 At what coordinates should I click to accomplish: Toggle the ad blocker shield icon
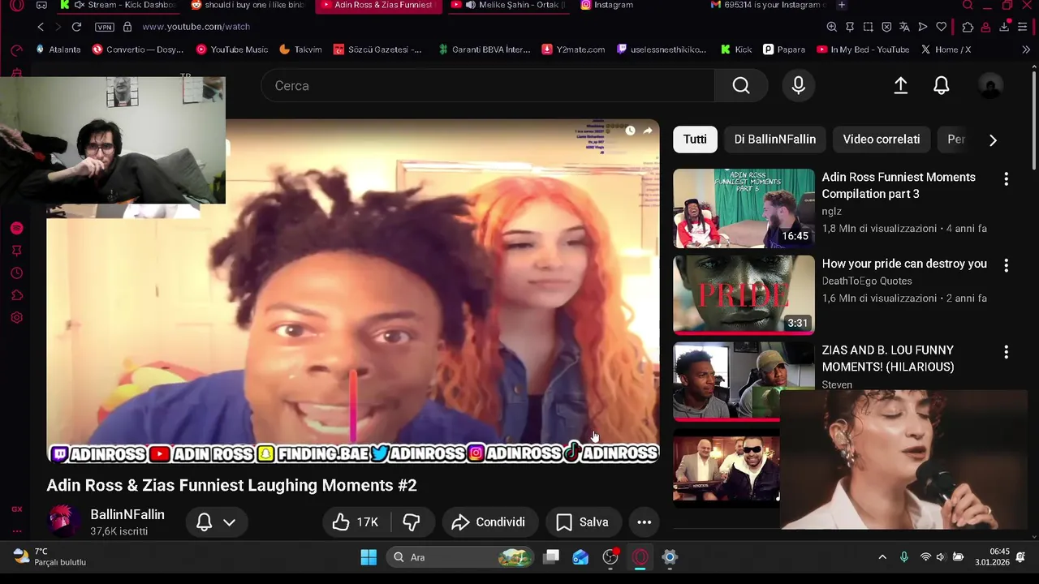pyautogui.click(x=886, y=27)
